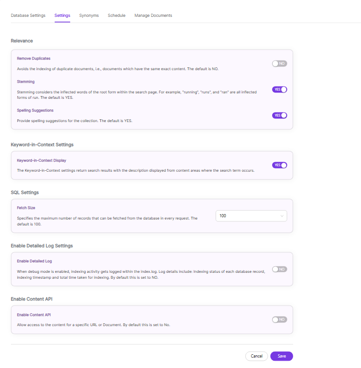Viewport: 361px width, 368px height.
Task: Click the Spelling Suggestions label
Action: [35, 110]
